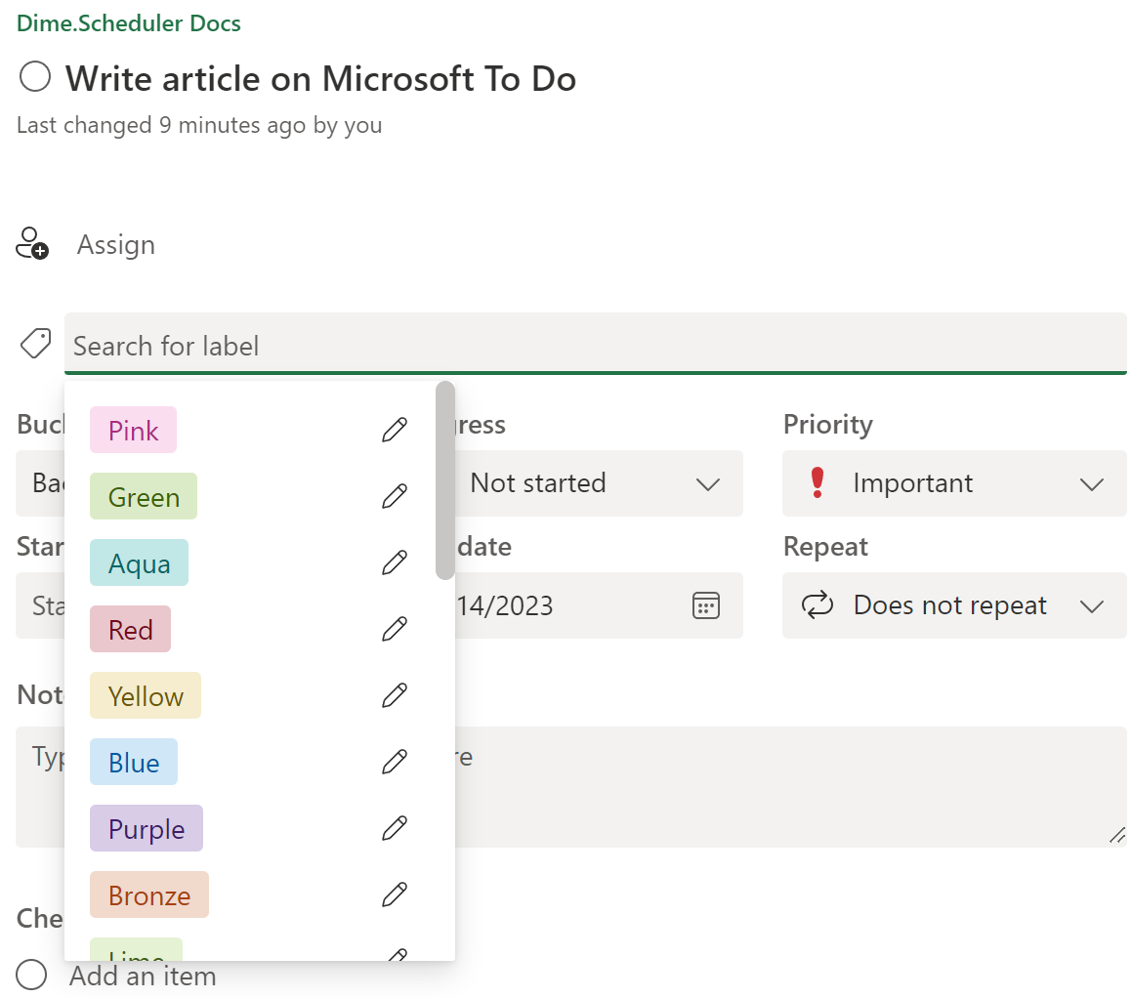Choose the Purple label option
Screen dimensions: 1132x998
pyautogui.click(x=147, y=828)
